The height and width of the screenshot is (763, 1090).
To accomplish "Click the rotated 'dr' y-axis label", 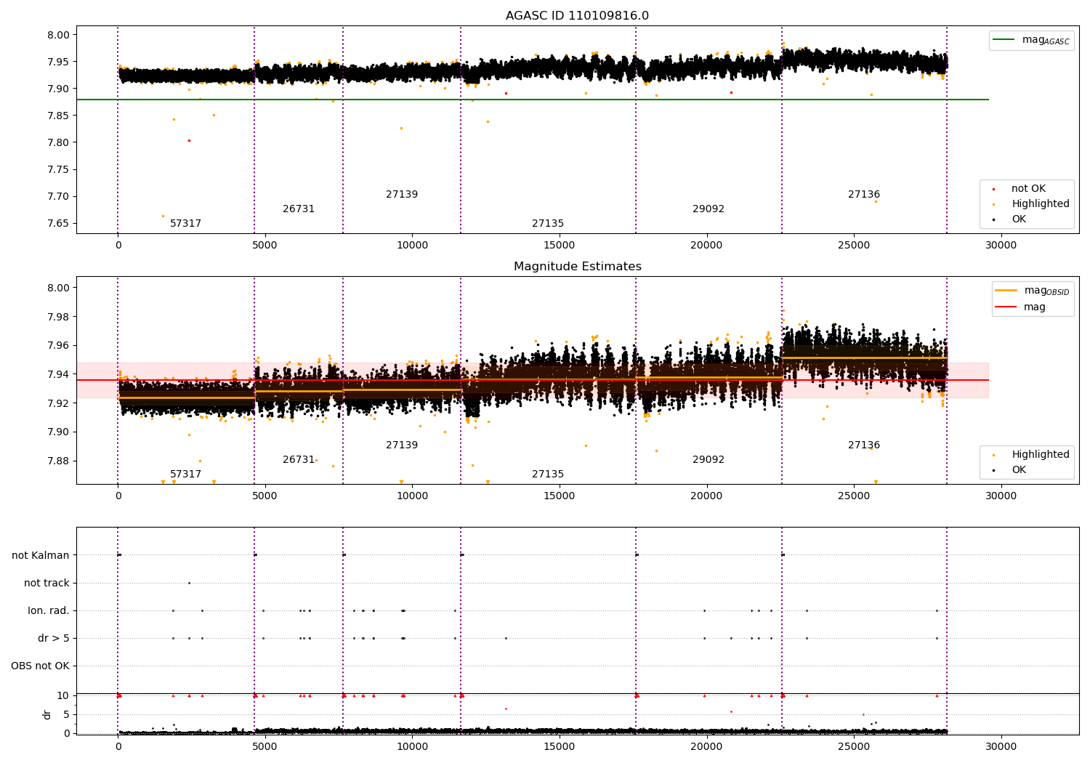I will [47, 715].
